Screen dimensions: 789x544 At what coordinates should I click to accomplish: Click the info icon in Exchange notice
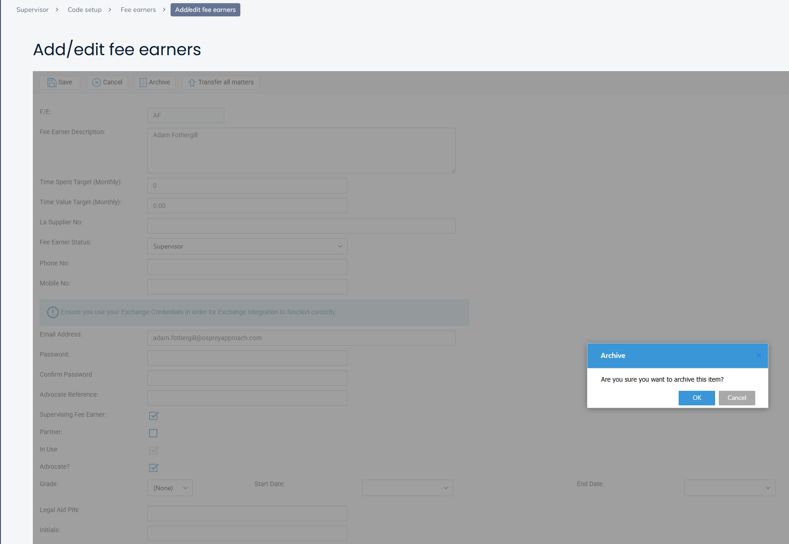pos(53,312)
